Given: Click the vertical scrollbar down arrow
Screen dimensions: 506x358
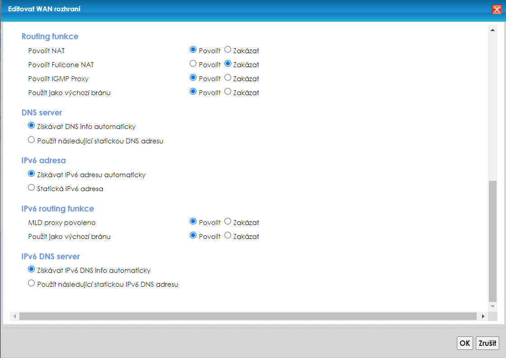Looking at the screenshot, I should pyautogui.click(x=492, y=306).
